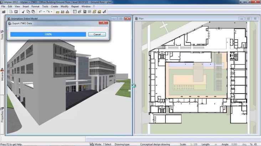Open the Create menu
This screenshot has height=146, width=261.
click(54, 6)
